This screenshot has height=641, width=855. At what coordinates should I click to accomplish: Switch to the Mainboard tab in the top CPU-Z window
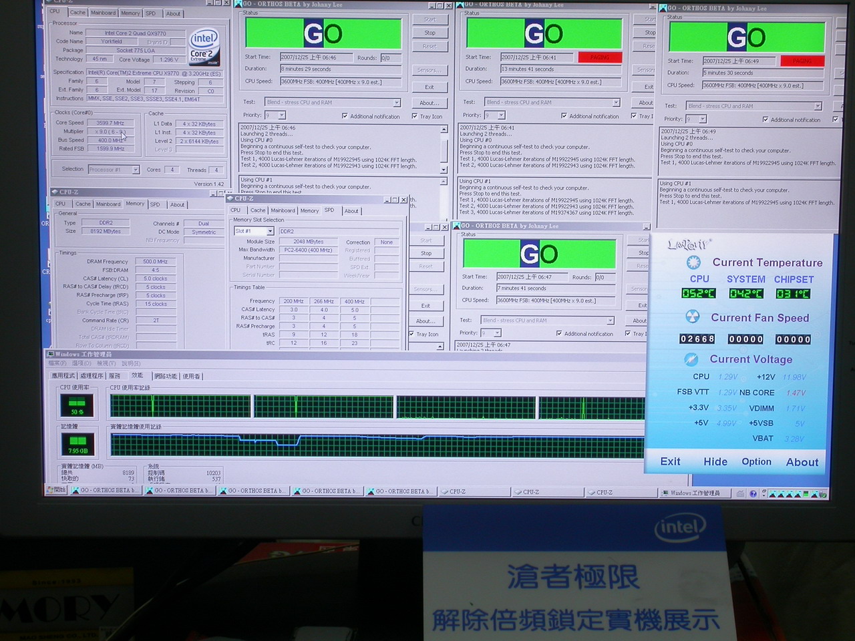click(103, 13)
